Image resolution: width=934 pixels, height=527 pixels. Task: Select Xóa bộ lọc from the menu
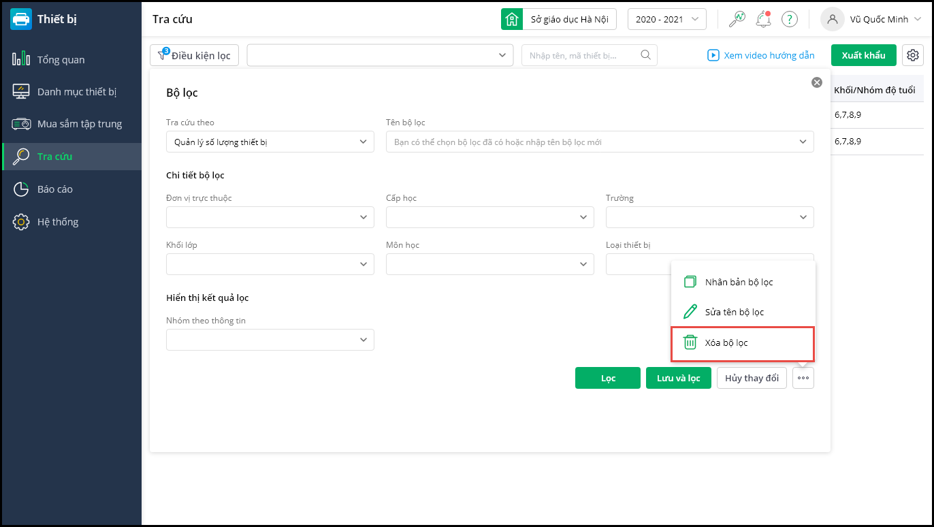(726, 342)
